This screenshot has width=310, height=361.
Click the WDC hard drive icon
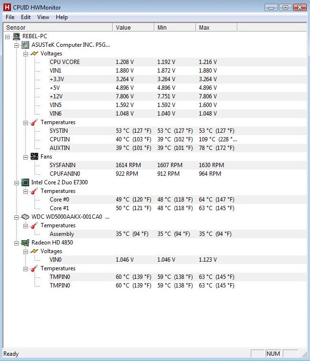point(25,217)
